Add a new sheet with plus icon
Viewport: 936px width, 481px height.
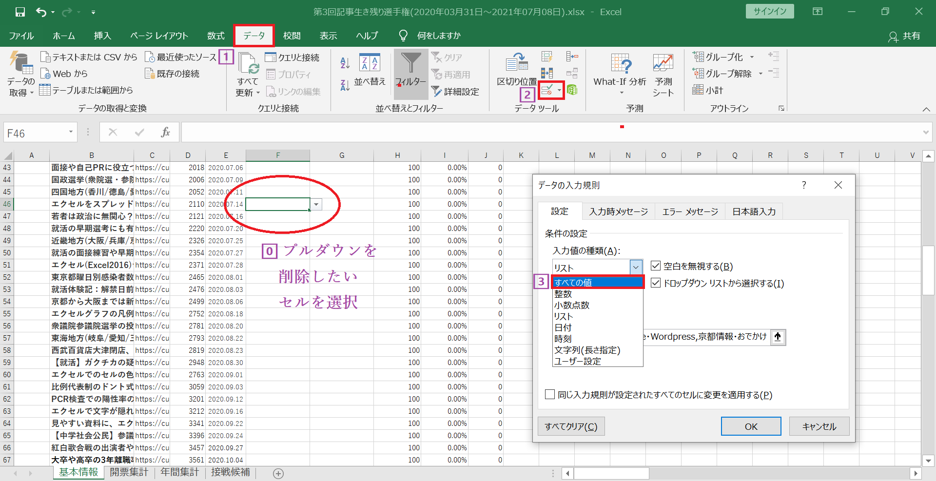coord(278,473)
